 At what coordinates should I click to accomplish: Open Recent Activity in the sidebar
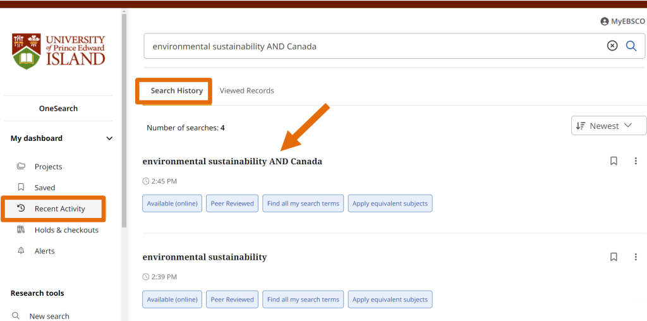pyautogui.click(x=59, y=209)
